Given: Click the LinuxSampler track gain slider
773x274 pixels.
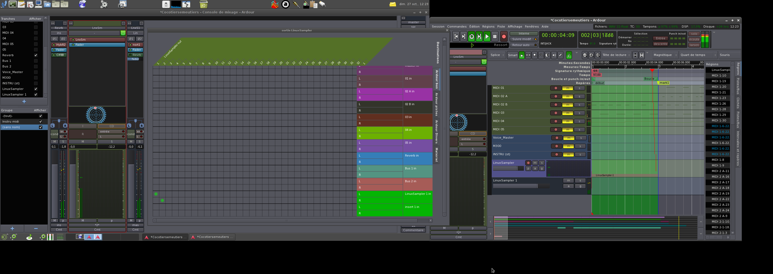Looking at the screenshot, I should pyautogui.click(x=508, y=169).
